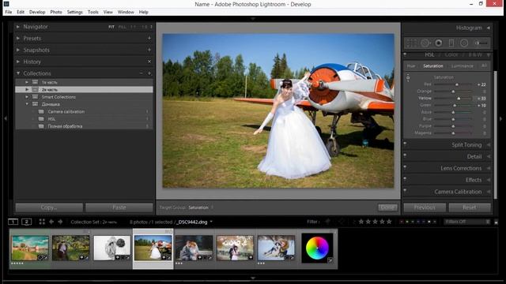Screen dimensions: 506x284
Task: Add a new collection with plus icon
Action: [x=149, y=73]
